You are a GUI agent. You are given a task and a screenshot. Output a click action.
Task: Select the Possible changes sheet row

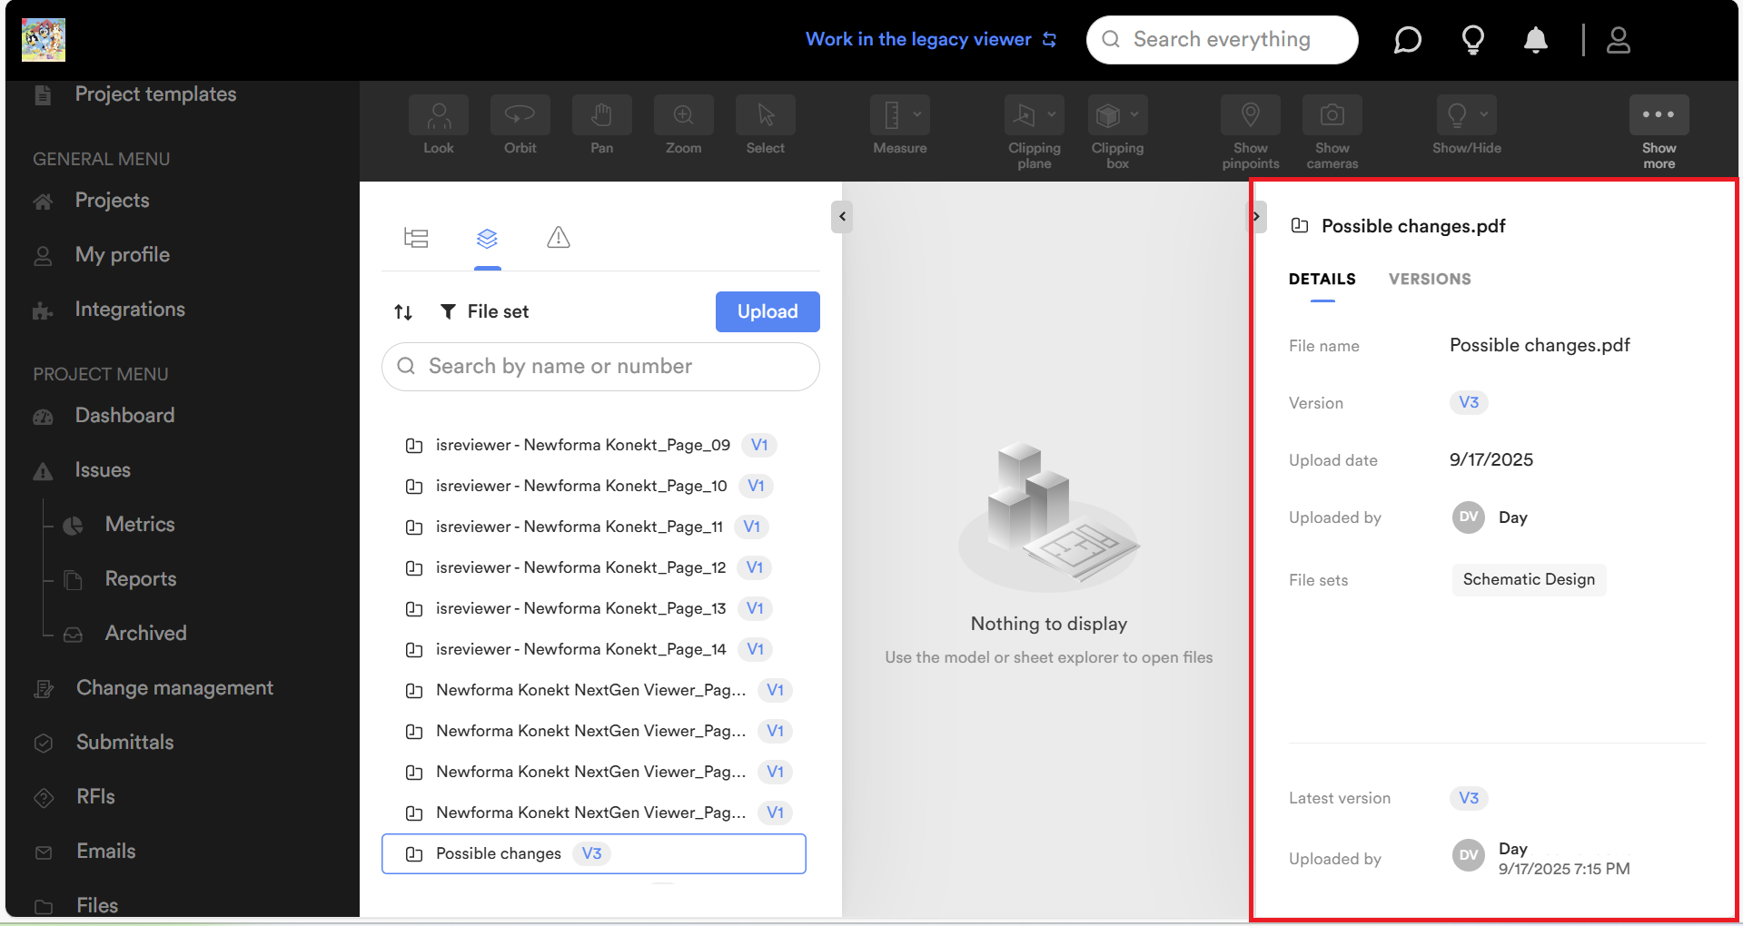pyautogui.click(x=593, y=854)
